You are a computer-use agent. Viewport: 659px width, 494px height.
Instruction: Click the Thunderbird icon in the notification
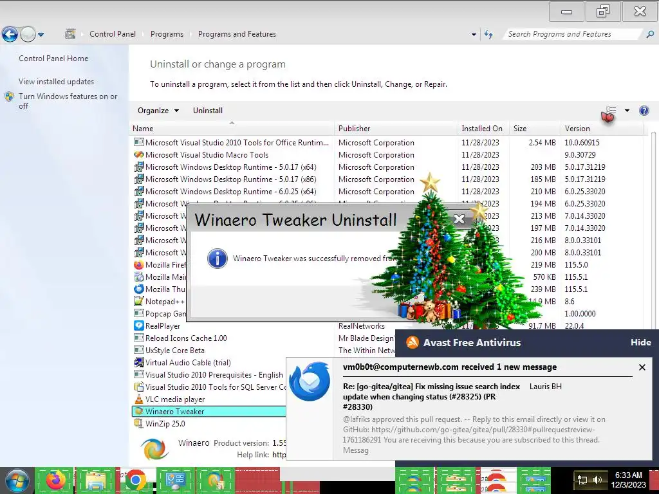pyautogui.click(x=310, y=381)
